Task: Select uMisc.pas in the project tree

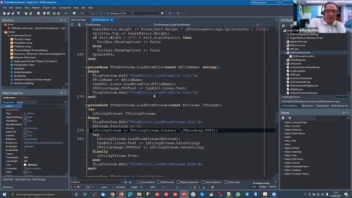Action: 295,75
